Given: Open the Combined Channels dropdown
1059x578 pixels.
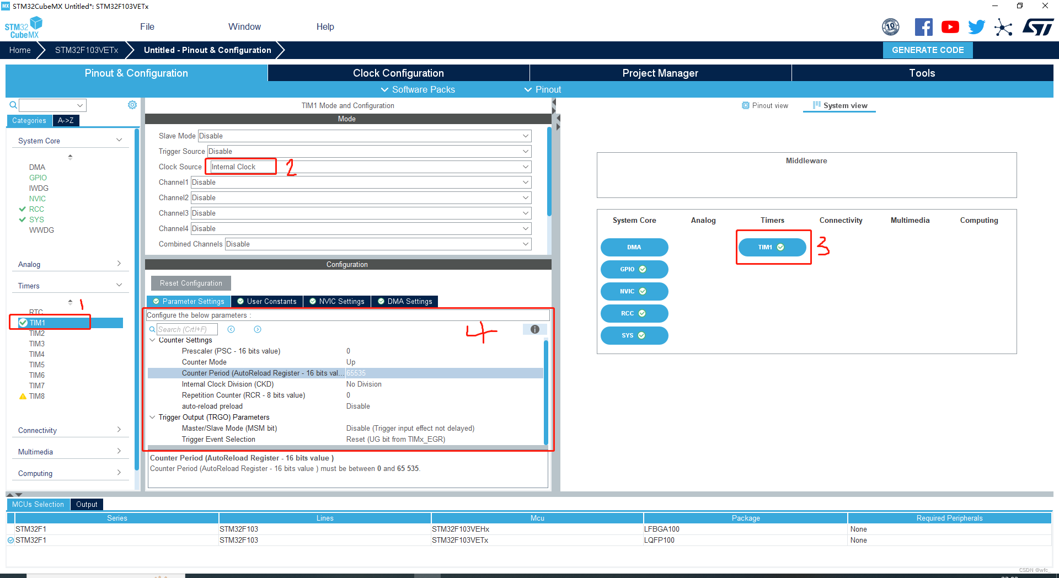Looking at the screenshot, I should (x=378, y=244).
